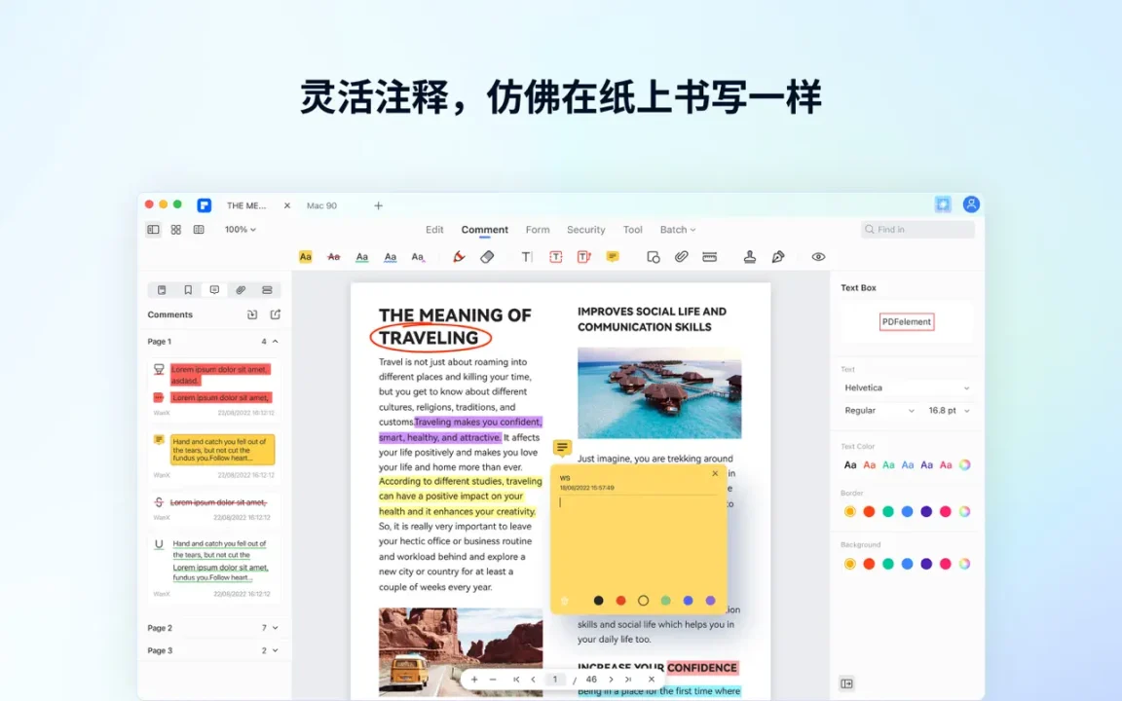Open the 100% zoom dropdown
This screenshot has width=1122, height=701.
(x=240, y=230)
